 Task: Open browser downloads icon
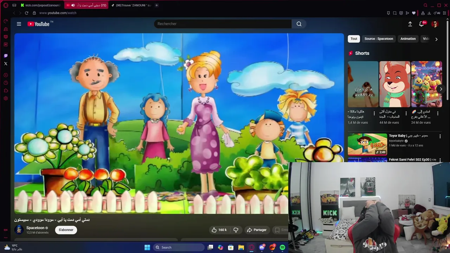[429, 13]
